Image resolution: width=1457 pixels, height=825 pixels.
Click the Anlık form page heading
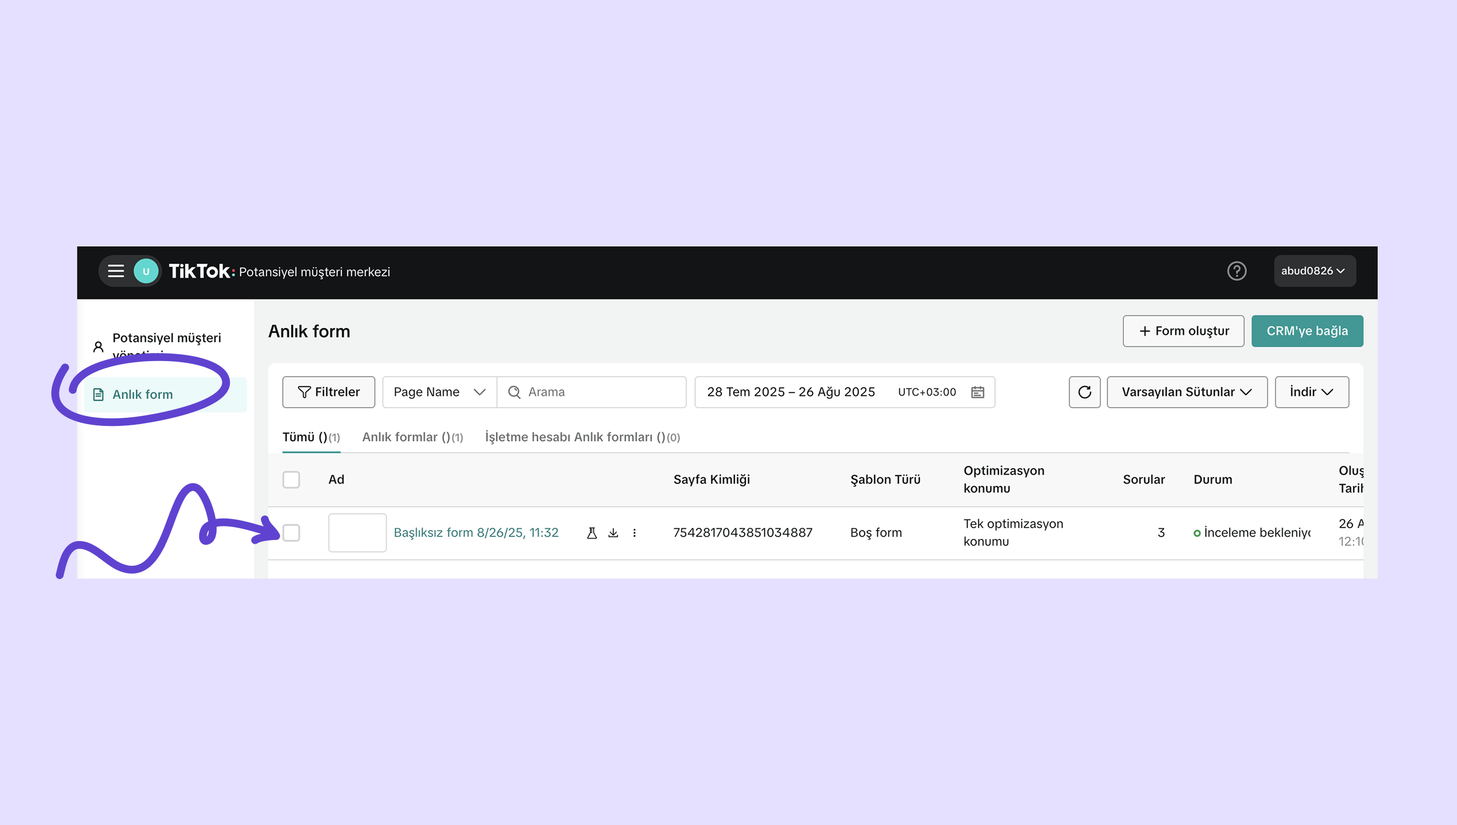click(x=309, y=331)
